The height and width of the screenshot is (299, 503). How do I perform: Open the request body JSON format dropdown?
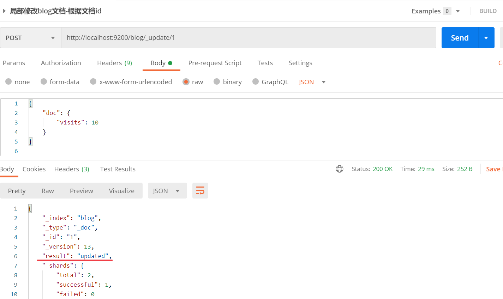(312, 82)
